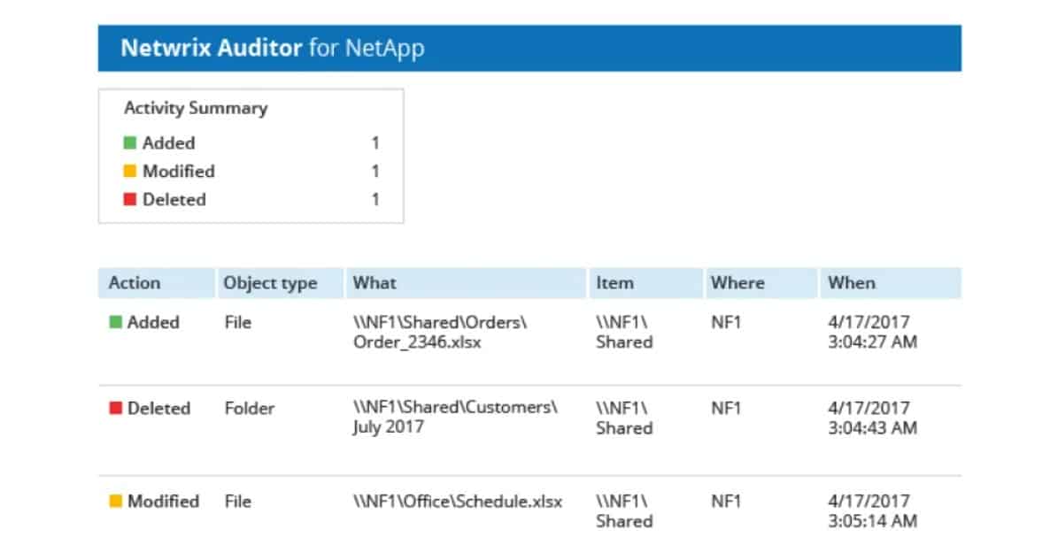Image resolution: width=1058 pixels, height=560 pixels.
Task: Select the yellow indicator beside Modified File row
Action: pyautogui.click(x=114, y=501)
